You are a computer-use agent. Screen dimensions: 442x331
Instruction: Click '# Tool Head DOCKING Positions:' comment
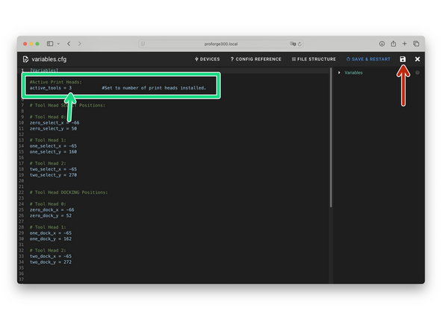69,192
